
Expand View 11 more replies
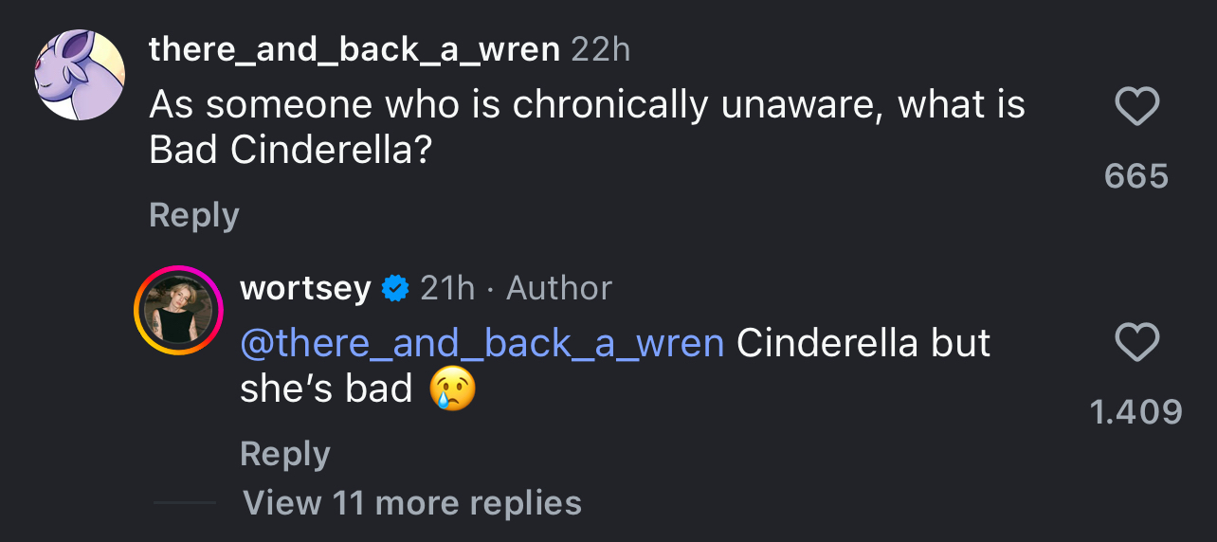[411, 502]
